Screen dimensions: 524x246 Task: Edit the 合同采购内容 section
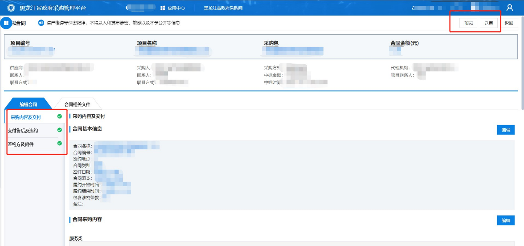coord(505,220)
